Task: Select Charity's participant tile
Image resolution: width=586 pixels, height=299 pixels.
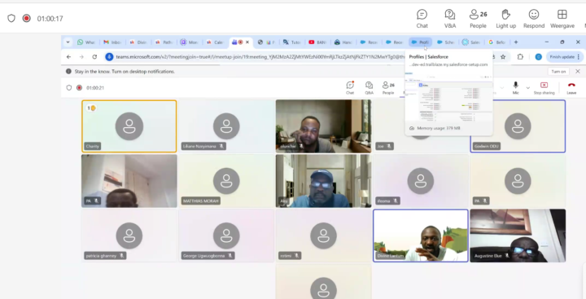Action: (x=129, y=126)
